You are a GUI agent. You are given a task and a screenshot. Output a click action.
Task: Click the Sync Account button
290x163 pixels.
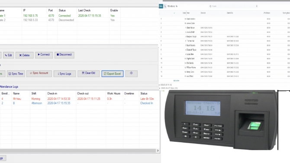(39, 74)
